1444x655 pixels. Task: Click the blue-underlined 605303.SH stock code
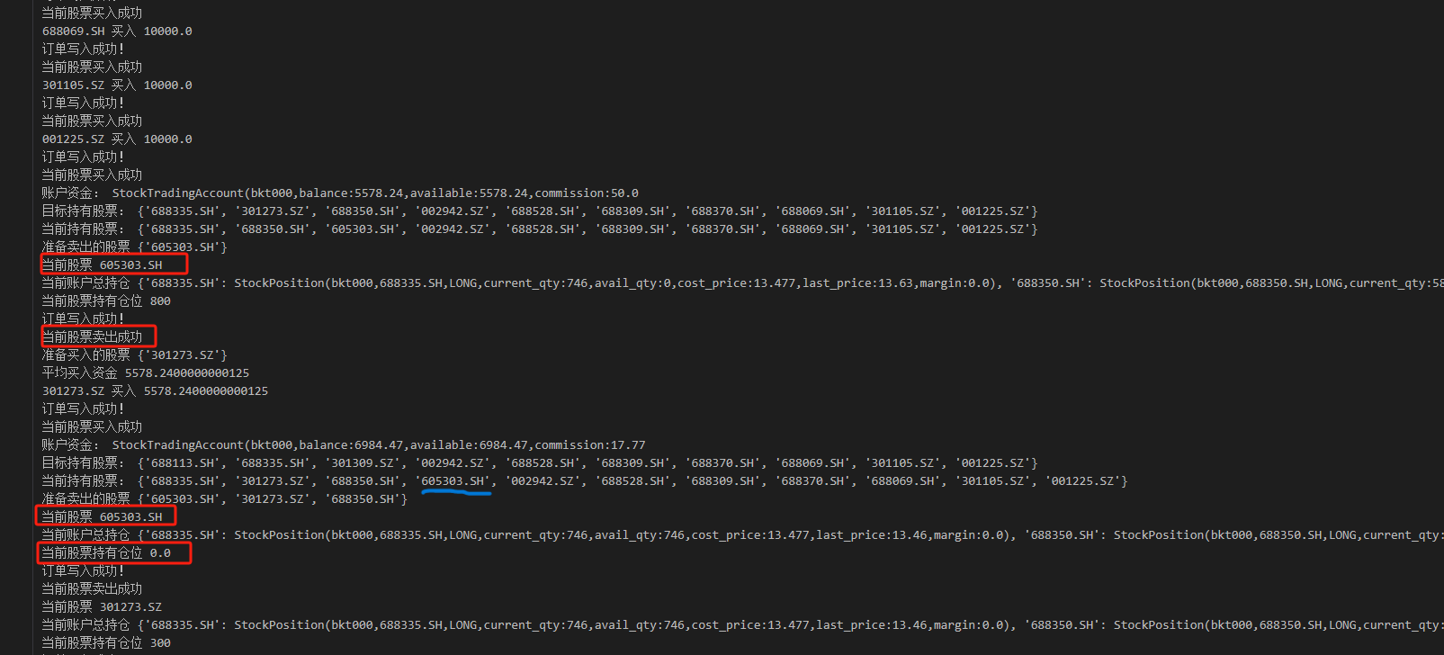pyautogui.click(x=455, y=481)
